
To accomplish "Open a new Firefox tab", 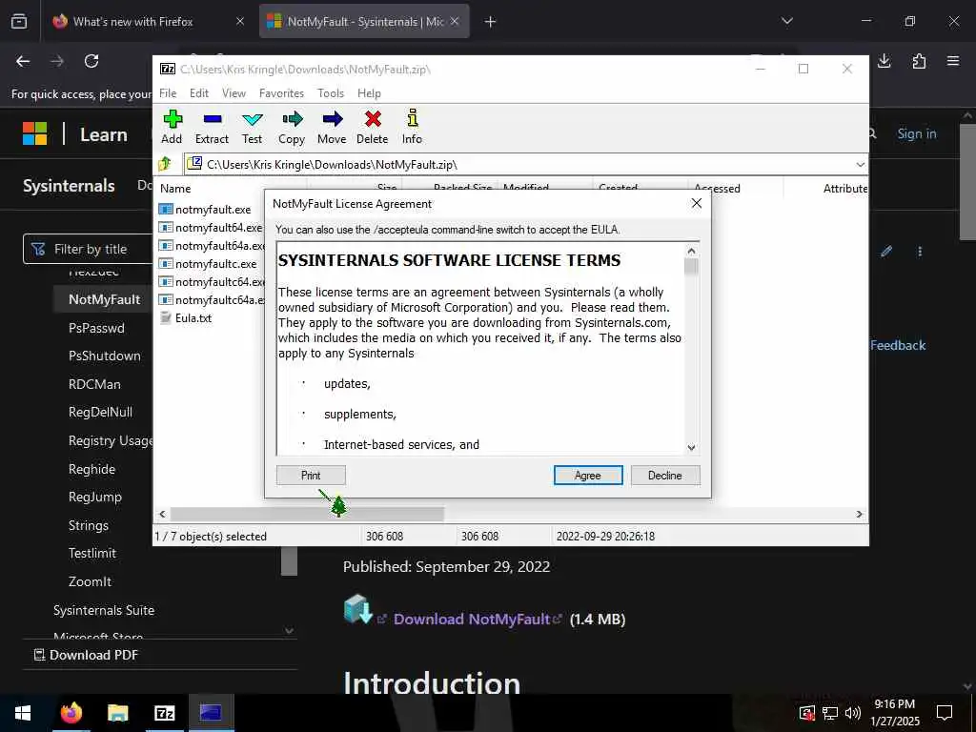I will [x=491, y=22].
